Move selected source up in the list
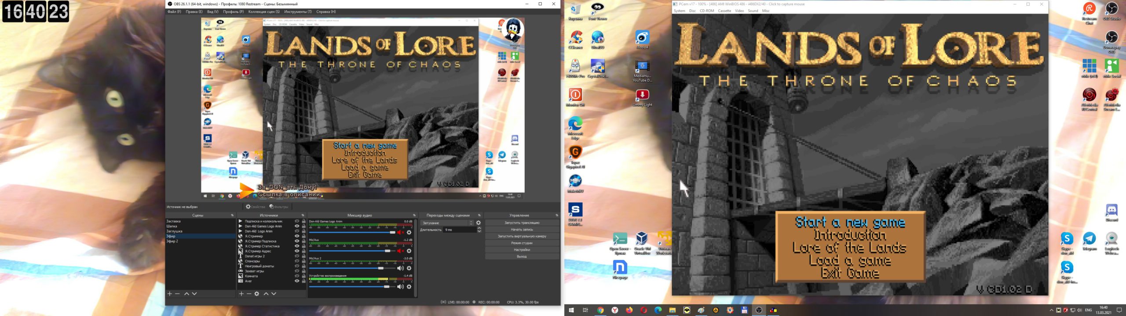The image size is (1126, 316). coord(266,294)
